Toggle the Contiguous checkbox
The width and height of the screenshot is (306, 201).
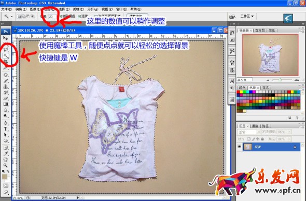pyautogui.click(x=79, y=17)
